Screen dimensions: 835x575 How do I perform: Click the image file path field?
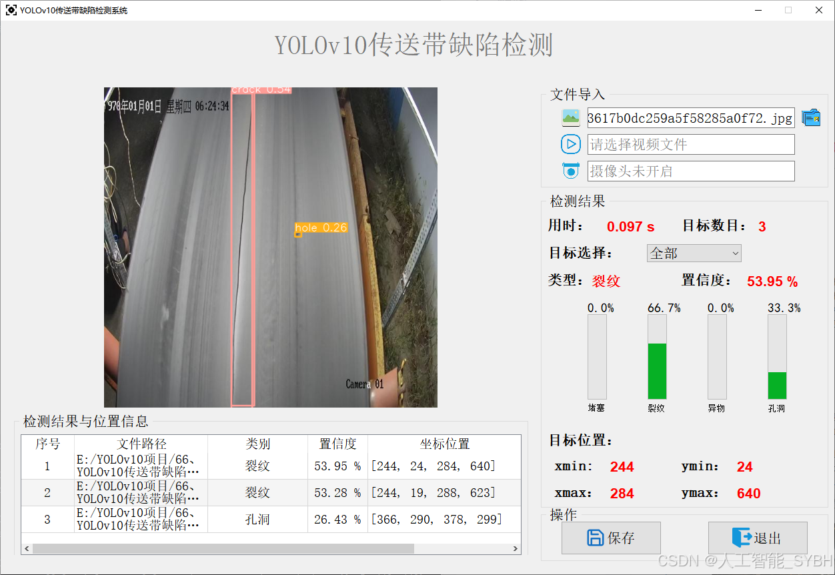tap(691, 118)
